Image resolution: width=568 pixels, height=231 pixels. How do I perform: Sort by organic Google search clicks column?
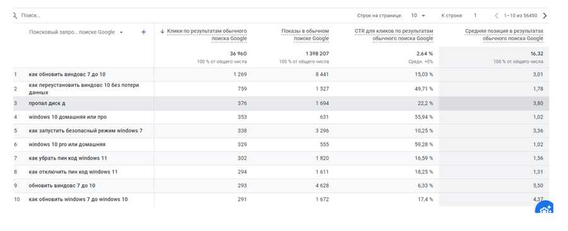[207, 35]
